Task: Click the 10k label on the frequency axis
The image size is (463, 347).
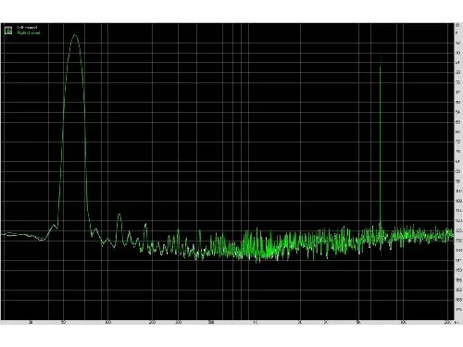Action: [403, 323]
